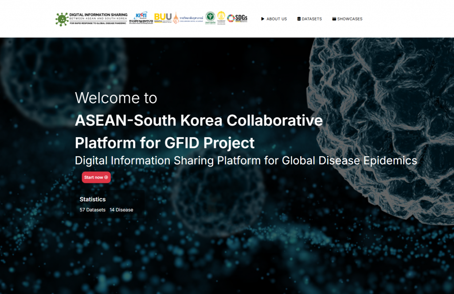Go to the DATASETS menu item
This screenshot has width=454, height=294.
tap(312, 19)
